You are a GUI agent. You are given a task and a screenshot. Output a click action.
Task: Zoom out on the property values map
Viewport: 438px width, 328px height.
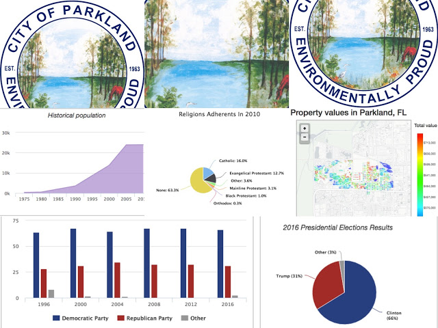304,137
